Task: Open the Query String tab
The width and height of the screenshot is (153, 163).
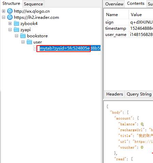Action: pyautogui.click(x=139, y=94)
